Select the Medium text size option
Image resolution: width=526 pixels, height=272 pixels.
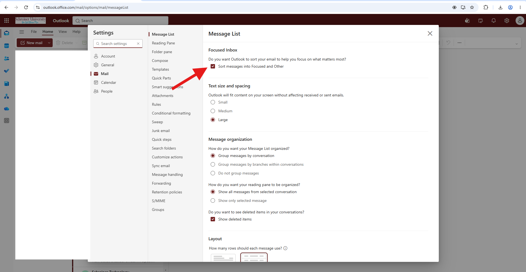tap(213, 111)
